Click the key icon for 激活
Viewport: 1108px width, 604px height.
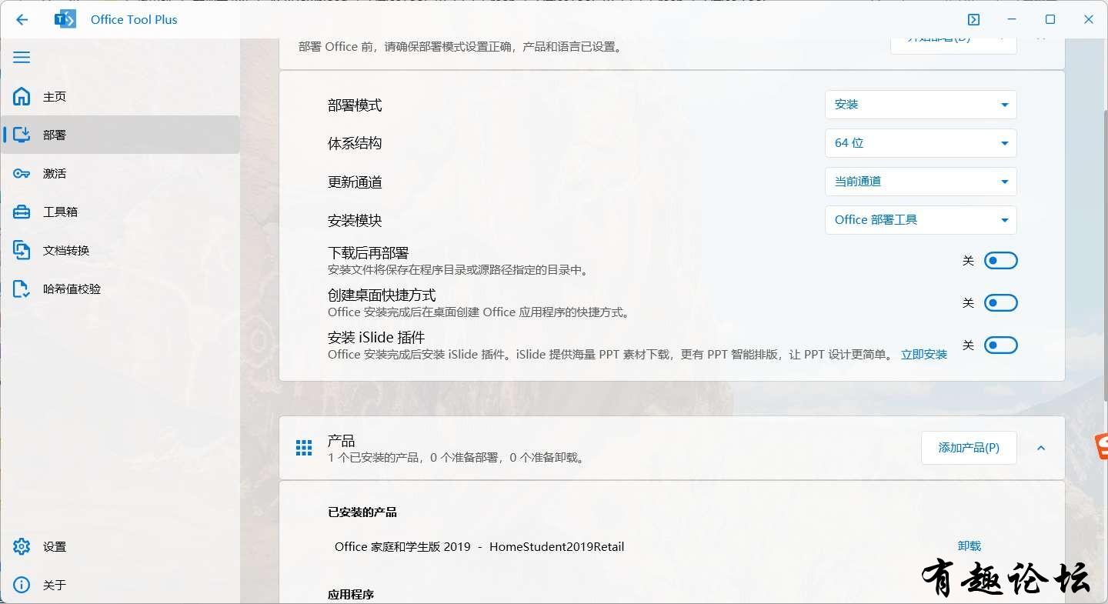[22, 173]
